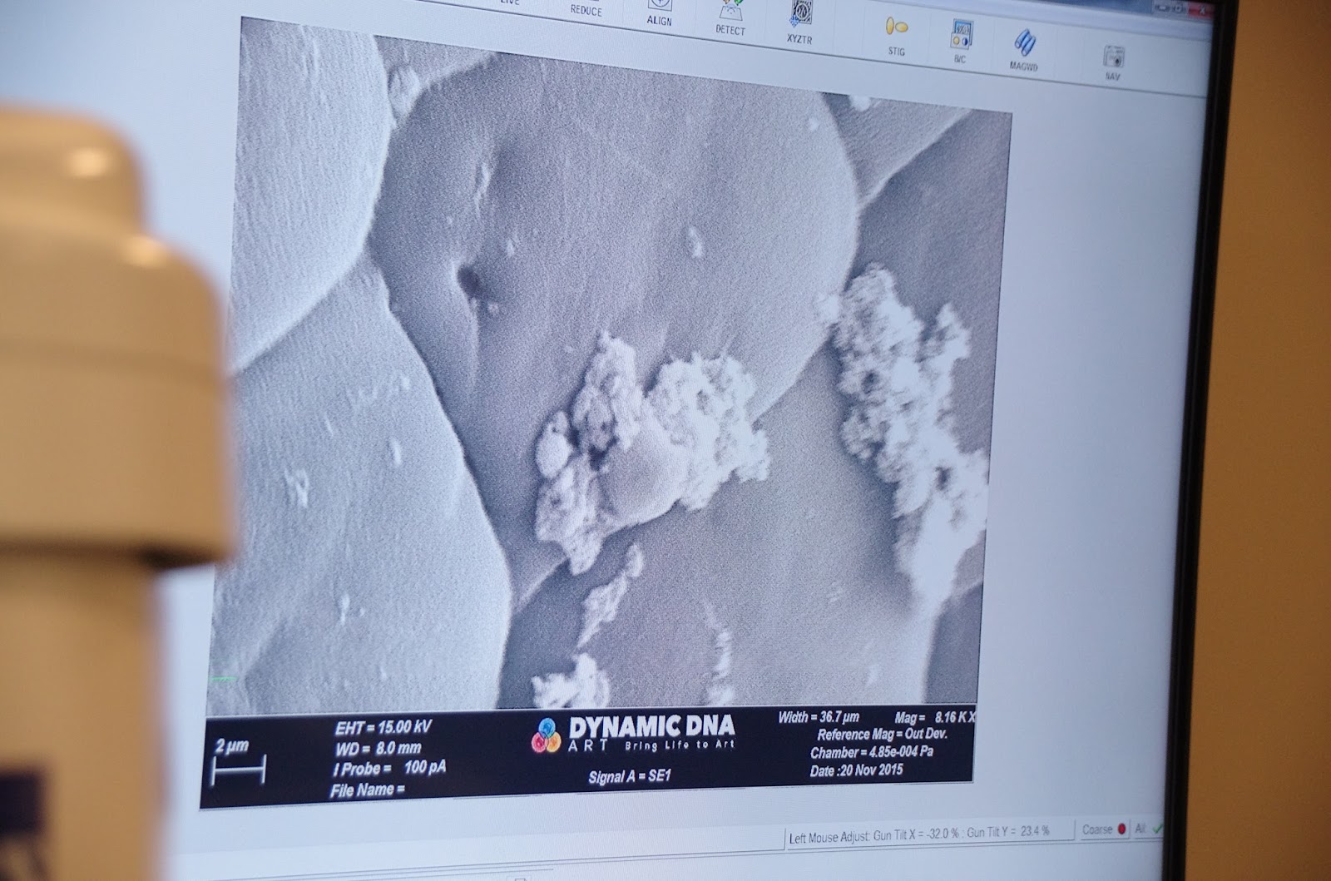Click the Reference Mag = Out Dev. text
The height and width of the screenshot is (881, 1331).
(x=882, y=735)
